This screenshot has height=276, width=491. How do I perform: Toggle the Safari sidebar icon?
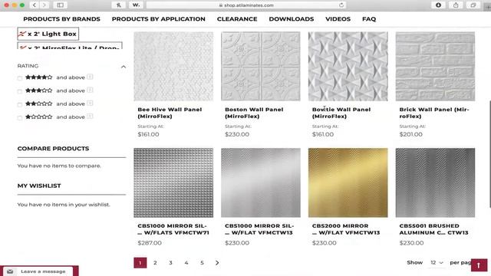[x=60, y=5]
